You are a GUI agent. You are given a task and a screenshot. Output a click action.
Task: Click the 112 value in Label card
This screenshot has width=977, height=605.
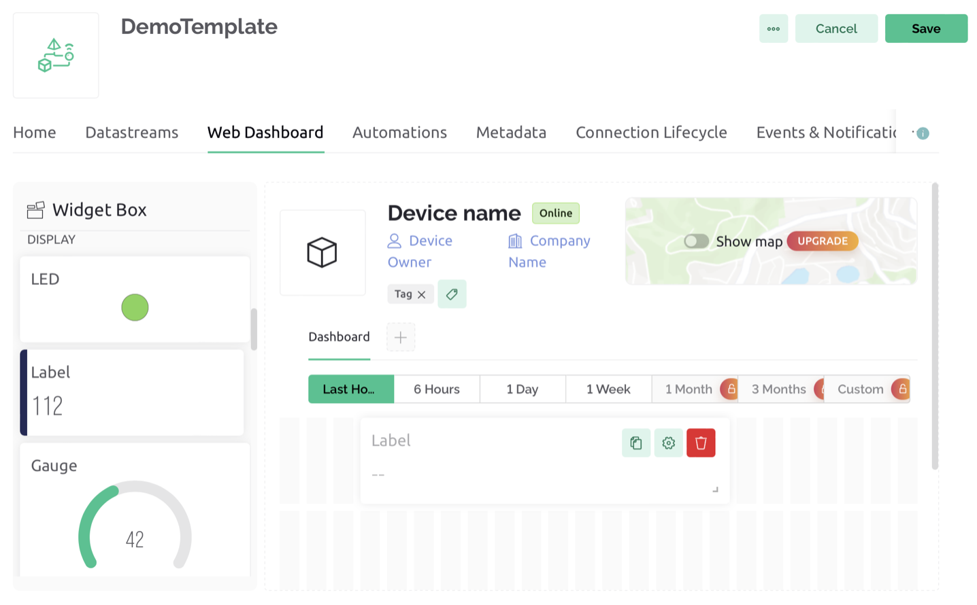pyautogui.click(x=48, y=407)
